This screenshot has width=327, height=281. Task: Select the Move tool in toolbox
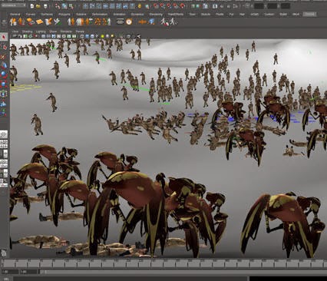[4, 65]
